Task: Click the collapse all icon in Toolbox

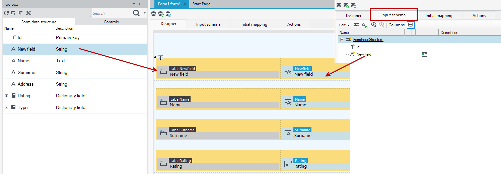Action: point(21,13)
